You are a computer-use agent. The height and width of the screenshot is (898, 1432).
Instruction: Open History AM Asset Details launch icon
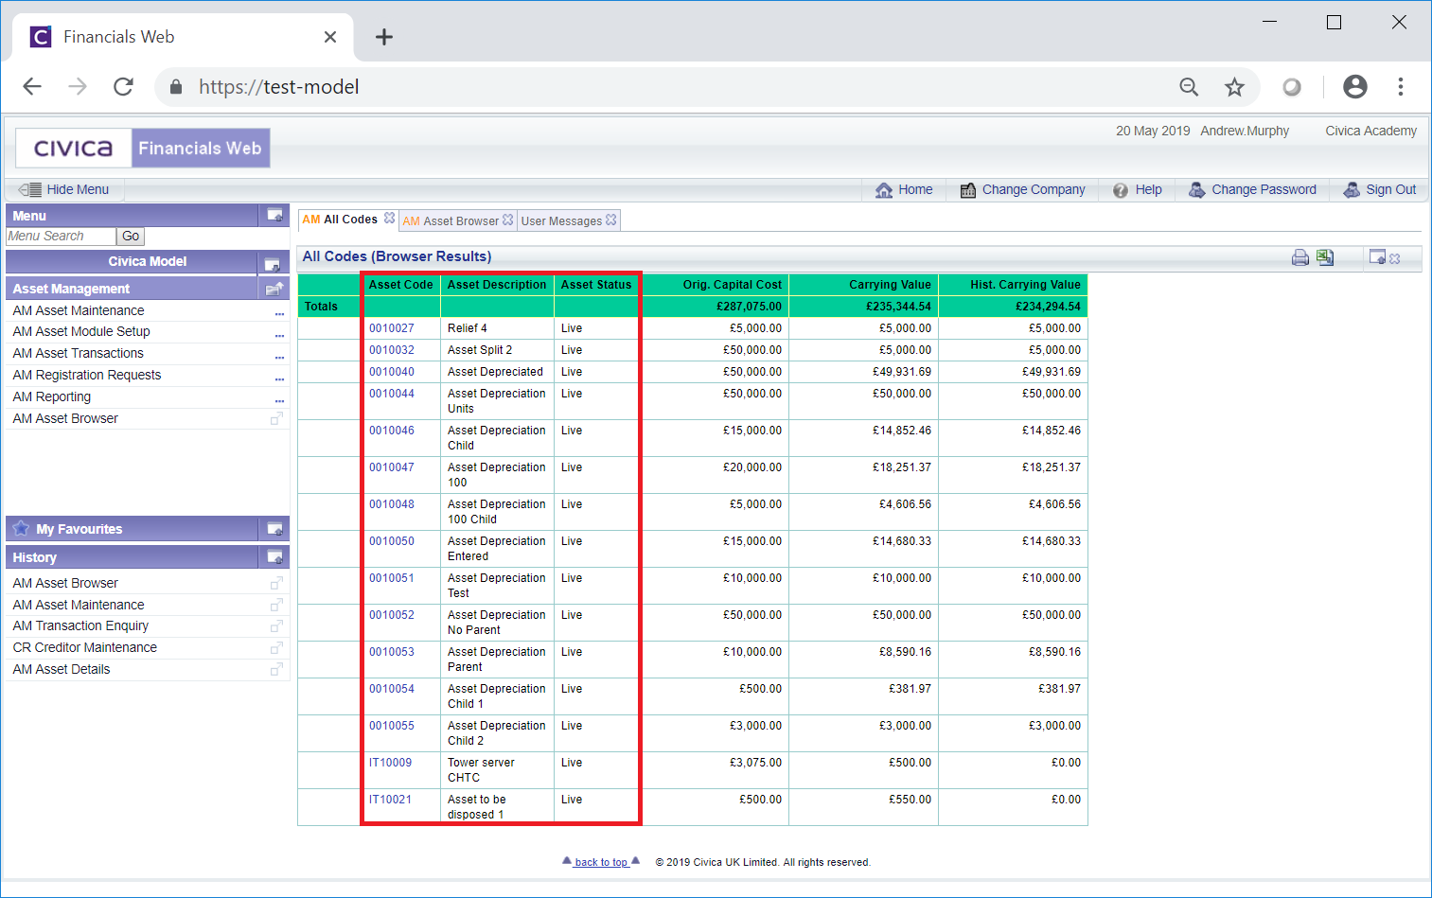pos(276,669)
